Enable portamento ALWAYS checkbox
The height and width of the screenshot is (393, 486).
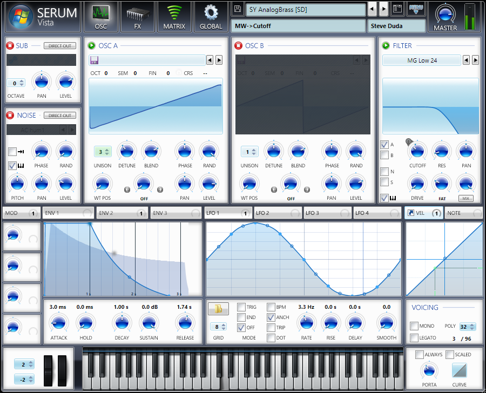point(420,354)
